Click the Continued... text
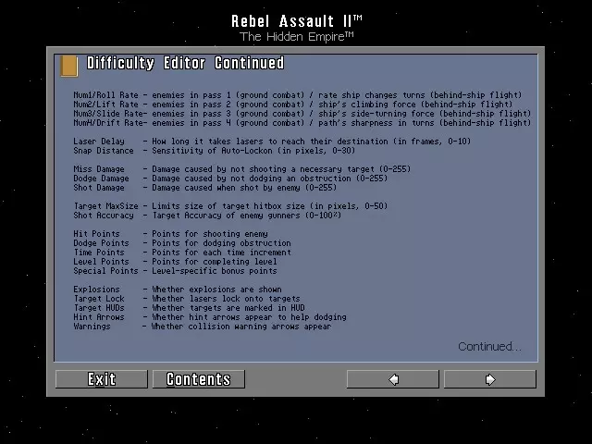 click(489, 346)
